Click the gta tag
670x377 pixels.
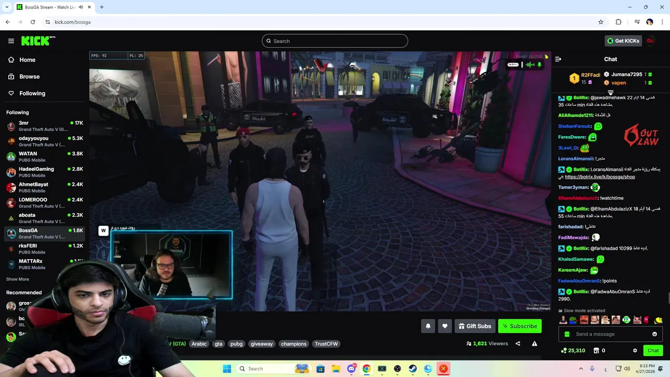click(x=218, y=343)
